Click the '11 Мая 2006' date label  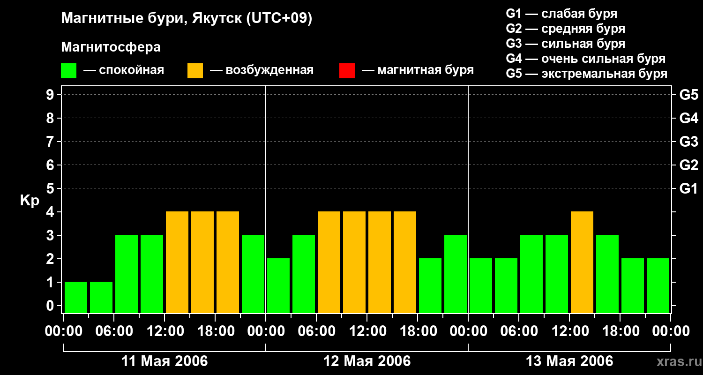165,361
